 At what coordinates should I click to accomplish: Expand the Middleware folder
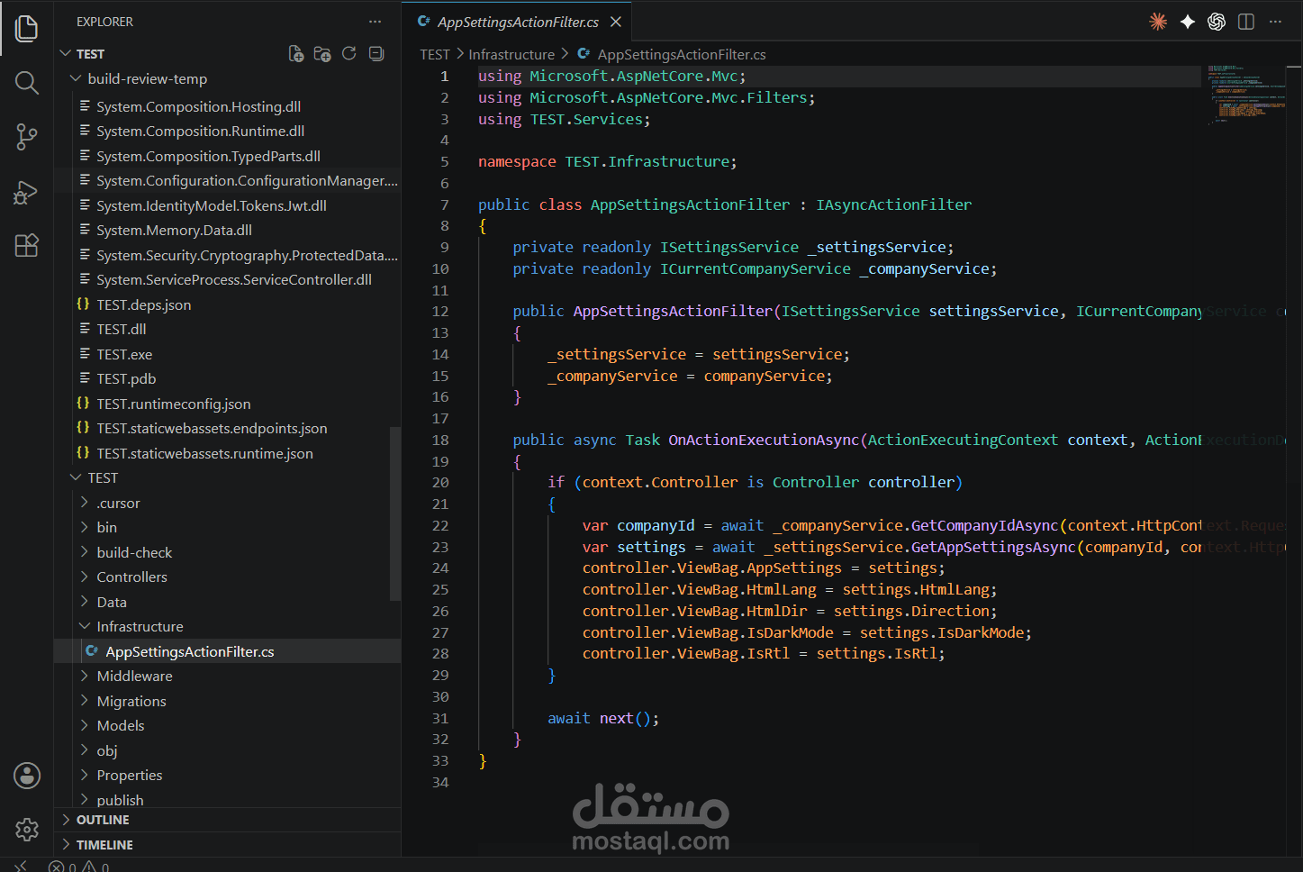[85, 677]
